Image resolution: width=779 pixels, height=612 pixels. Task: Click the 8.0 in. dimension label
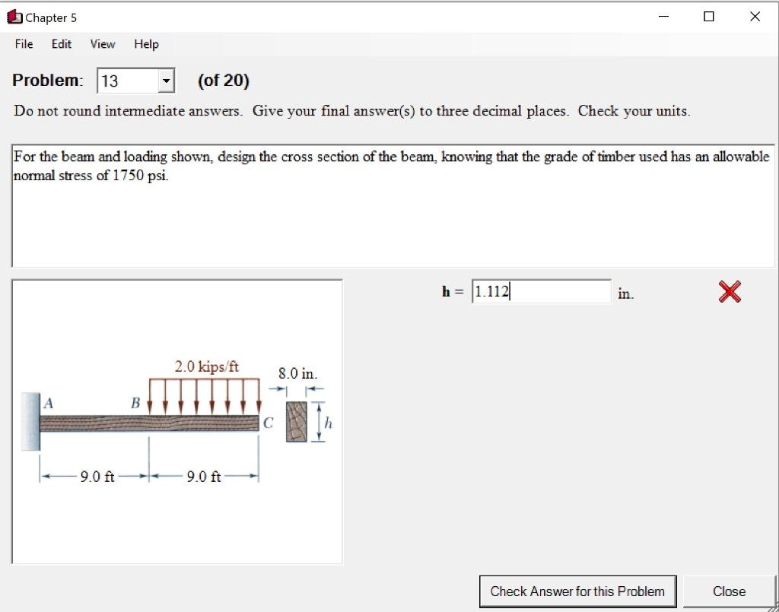click(x=296, y=373)
